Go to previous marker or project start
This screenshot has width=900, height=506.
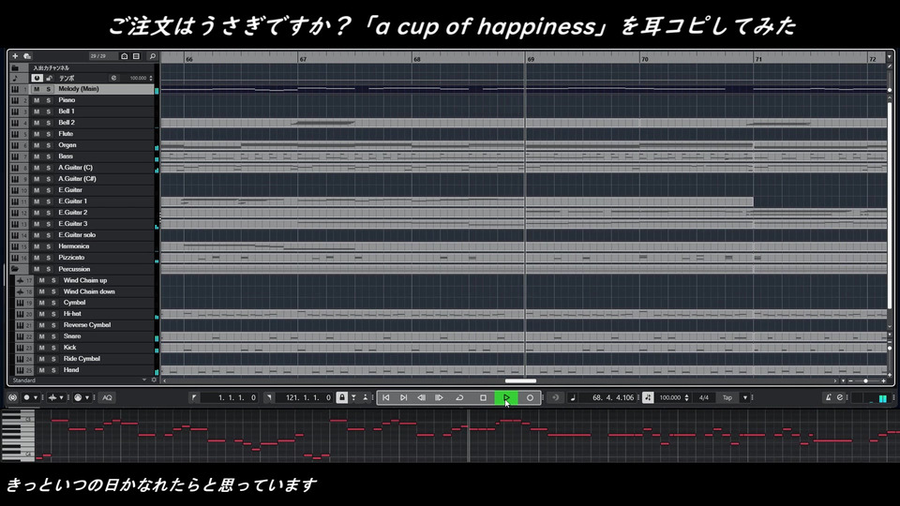click(x=385, y=397)
